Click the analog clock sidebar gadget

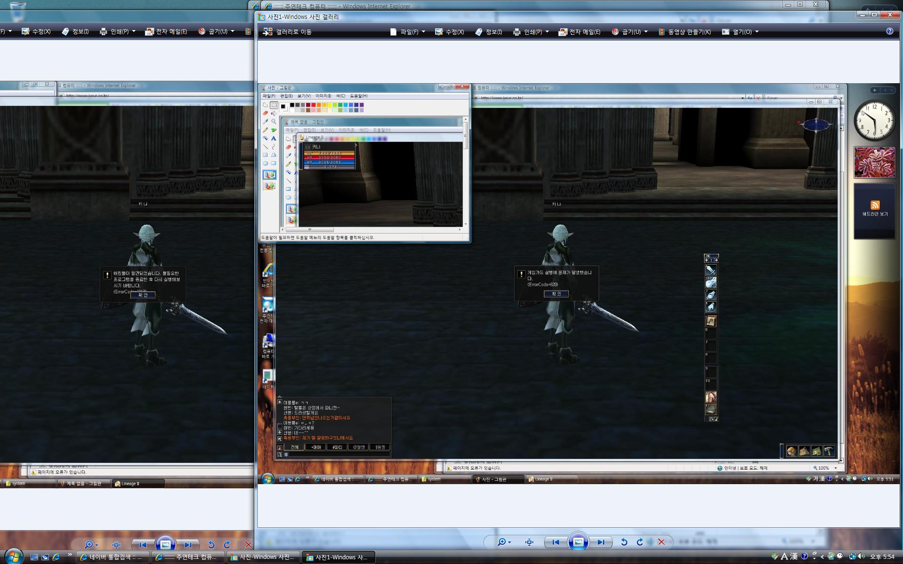(874, 120)
